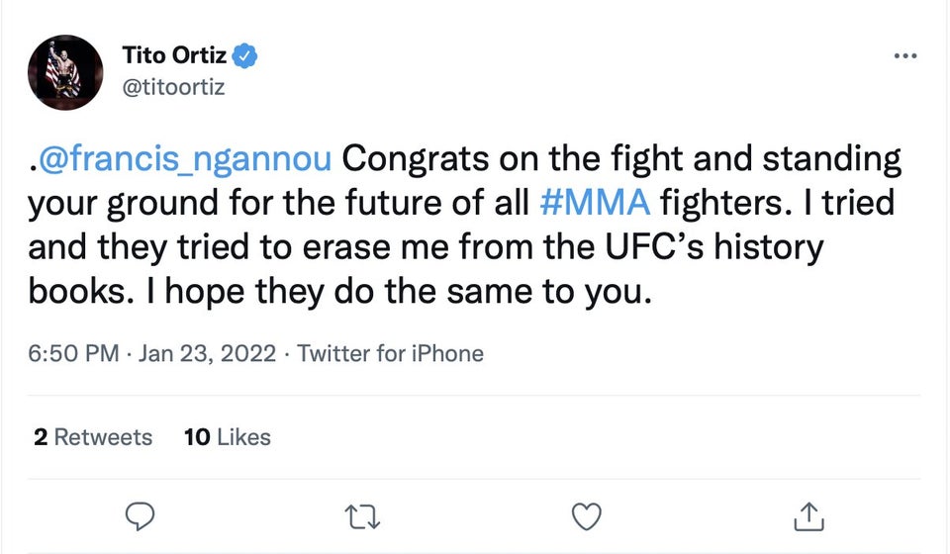Screen dimensions: 950x554
Task: Click the blue verified badge beside Tito Ortiz
Action: [244, 55]
